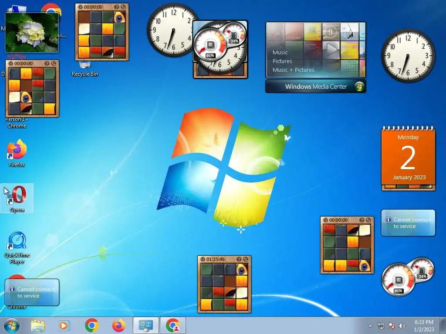Image resolution: width=446 pixels, height=334 pixels.
Task: Click the timer icon on the puzzle beside the right weather gadget
Action: click(x=325, y=220)
